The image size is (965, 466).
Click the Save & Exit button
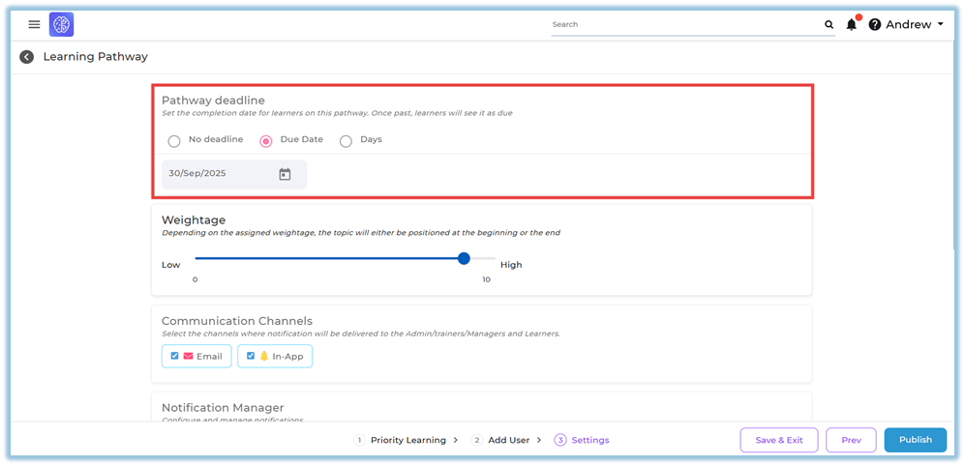(x=778, y=440)
